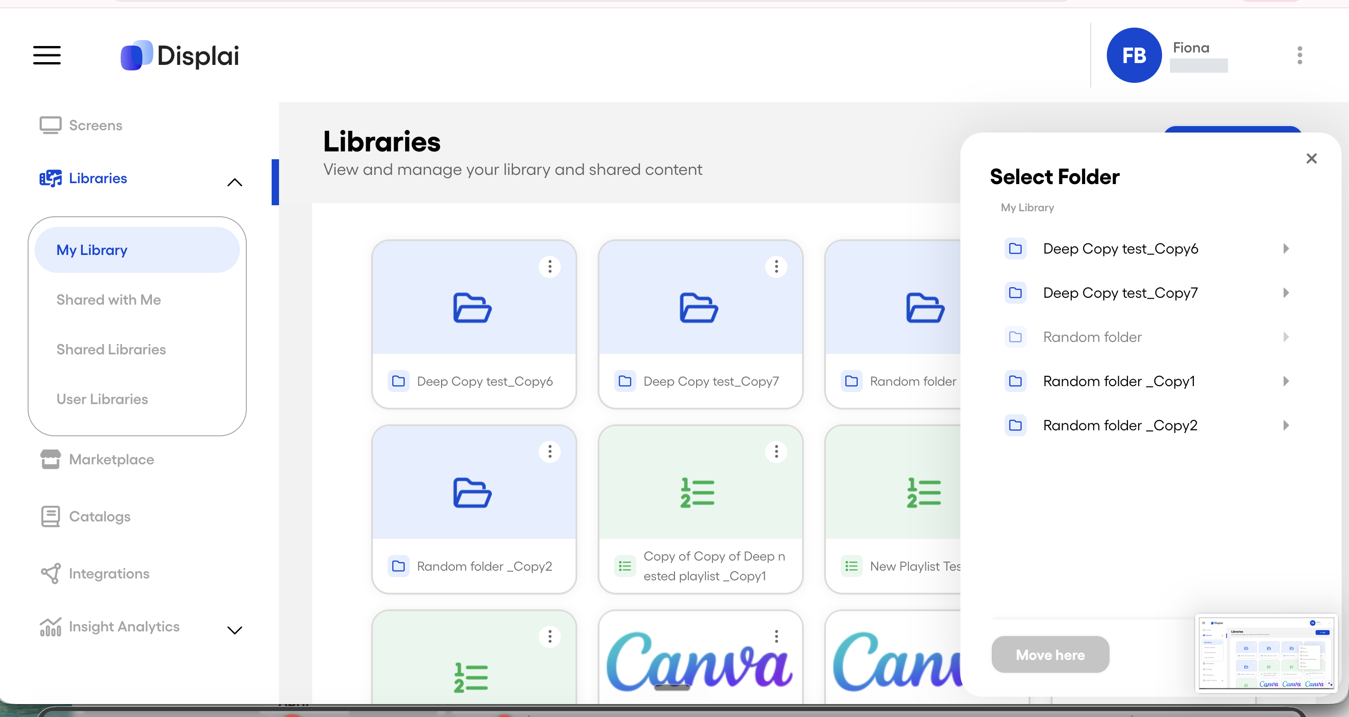
Task: Open the Random folder _Copy2 card
Action: click(x=474, y=509)
